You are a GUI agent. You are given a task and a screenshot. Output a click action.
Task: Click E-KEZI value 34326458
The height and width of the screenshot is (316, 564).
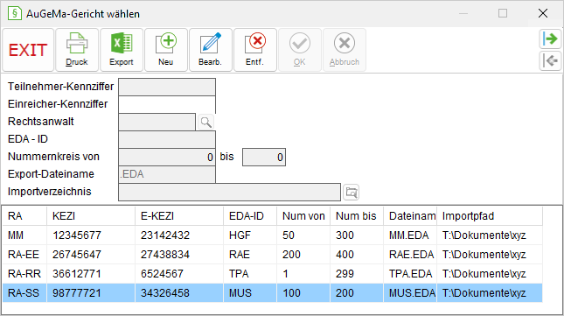point(165,293)
